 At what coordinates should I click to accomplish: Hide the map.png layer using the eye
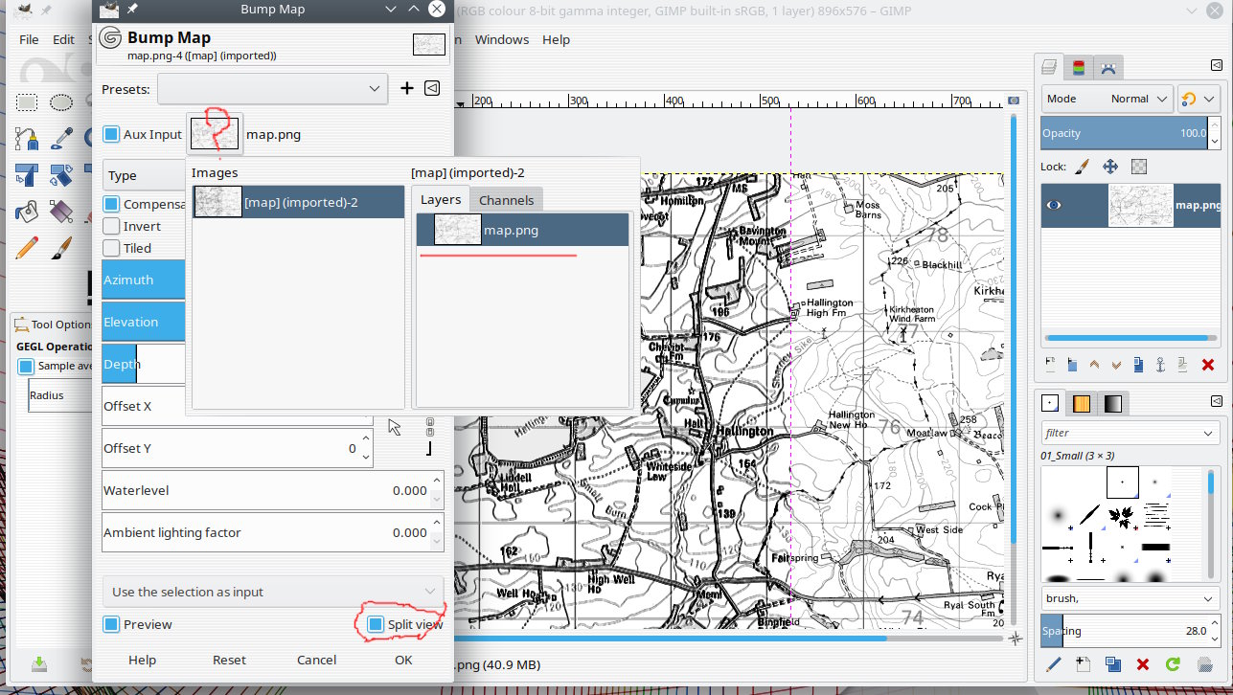(x=1055, y=205)
